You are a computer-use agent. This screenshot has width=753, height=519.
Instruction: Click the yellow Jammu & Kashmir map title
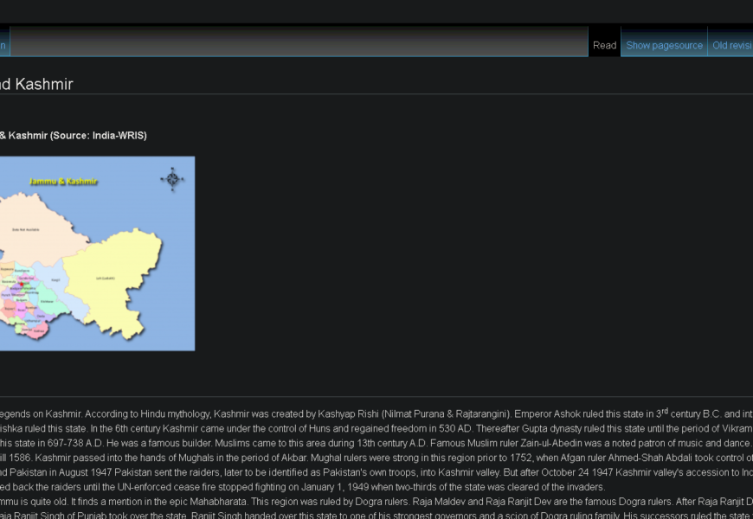[63, 182]
